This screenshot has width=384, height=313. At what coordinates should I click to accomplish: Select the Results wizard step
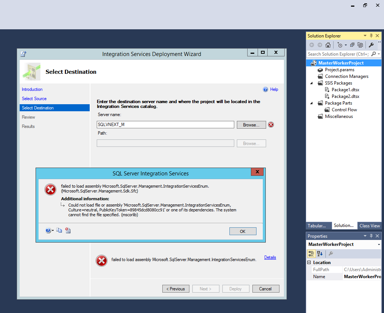click(28, 126)
